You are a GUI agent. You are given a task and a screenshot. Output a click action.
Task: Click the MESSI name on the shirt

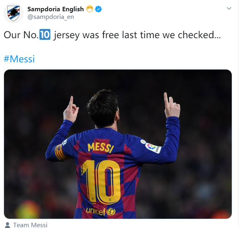point(101,148)
